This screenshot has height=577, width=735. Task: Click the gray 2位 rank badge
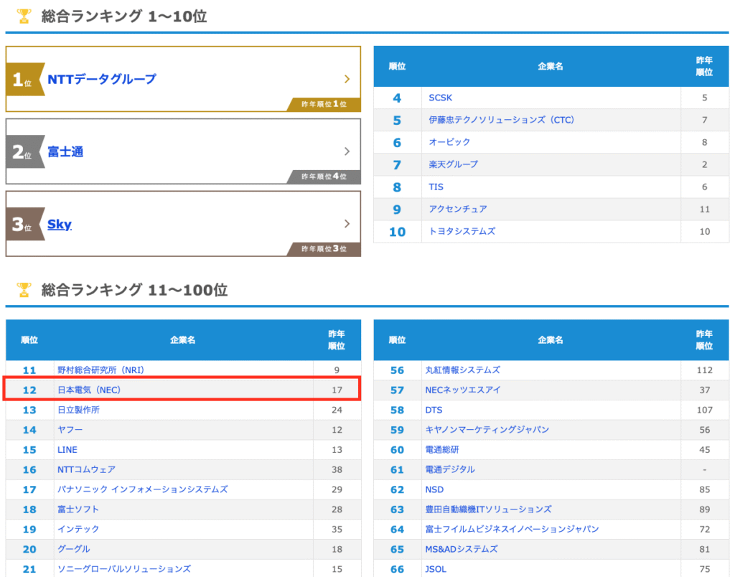pyautogui.click(x=25, y=151)
